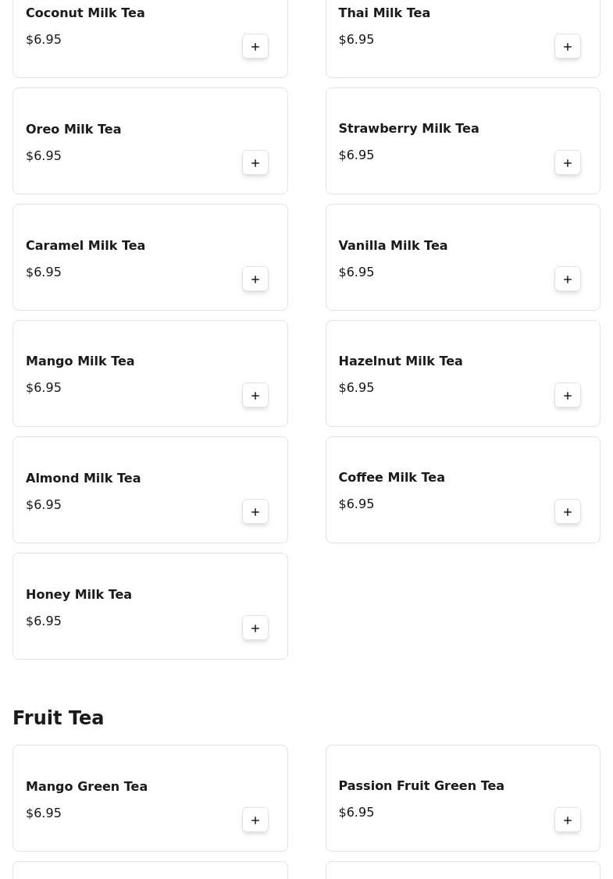Tap the plus button on Caramel Milk Tea
613x879 pixels.
255,279
